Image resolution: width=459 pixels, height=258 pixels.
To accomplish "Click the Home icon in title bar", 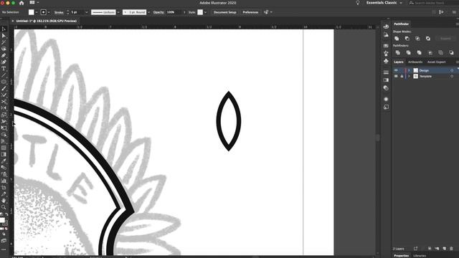I will point(22,3).
